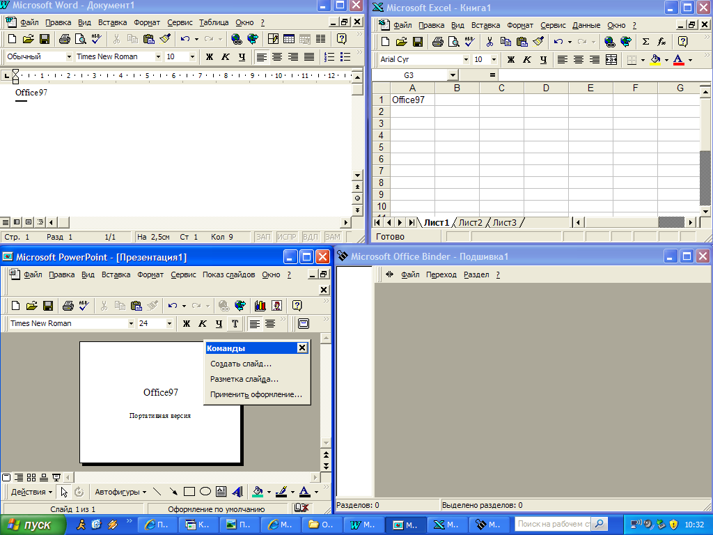Viewport: 713px width, 535px height.
Task: Click Format Painter icon in Excel
Action: [x=538, y=42]
